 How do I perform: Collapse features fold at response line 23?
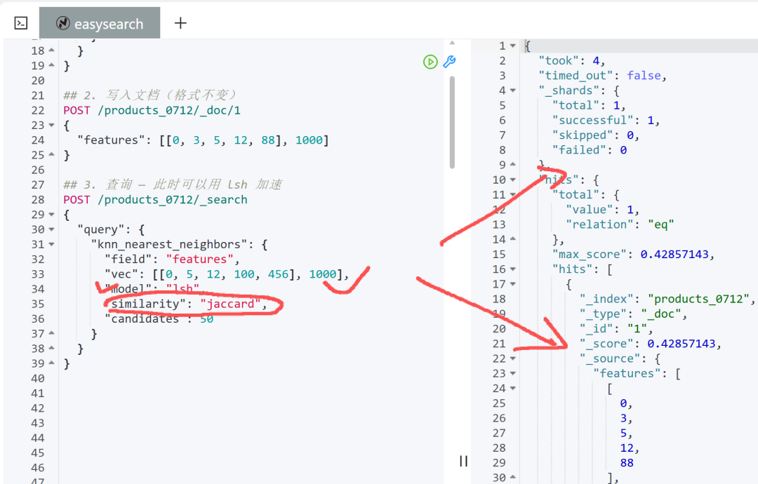pos(513,373)
